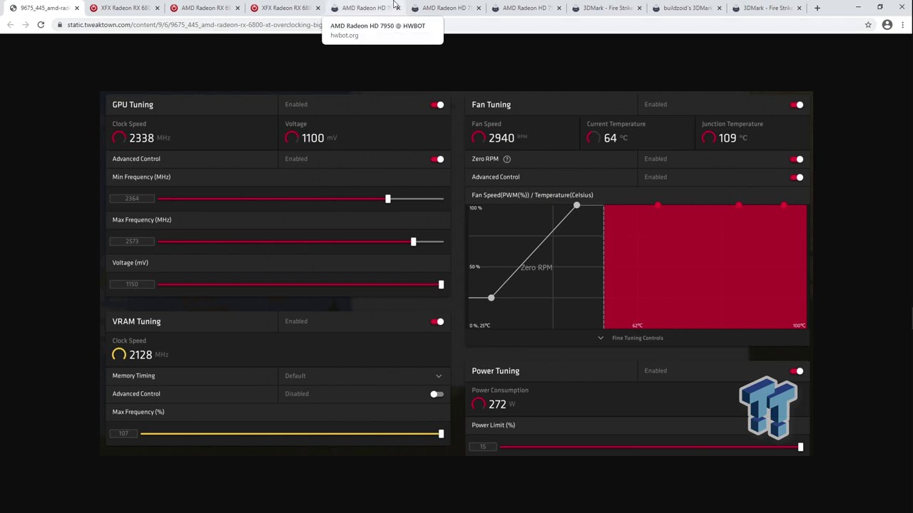Close the 9675_445_amd-rad tab
This screenshot has width=913, height=513.
76,8
